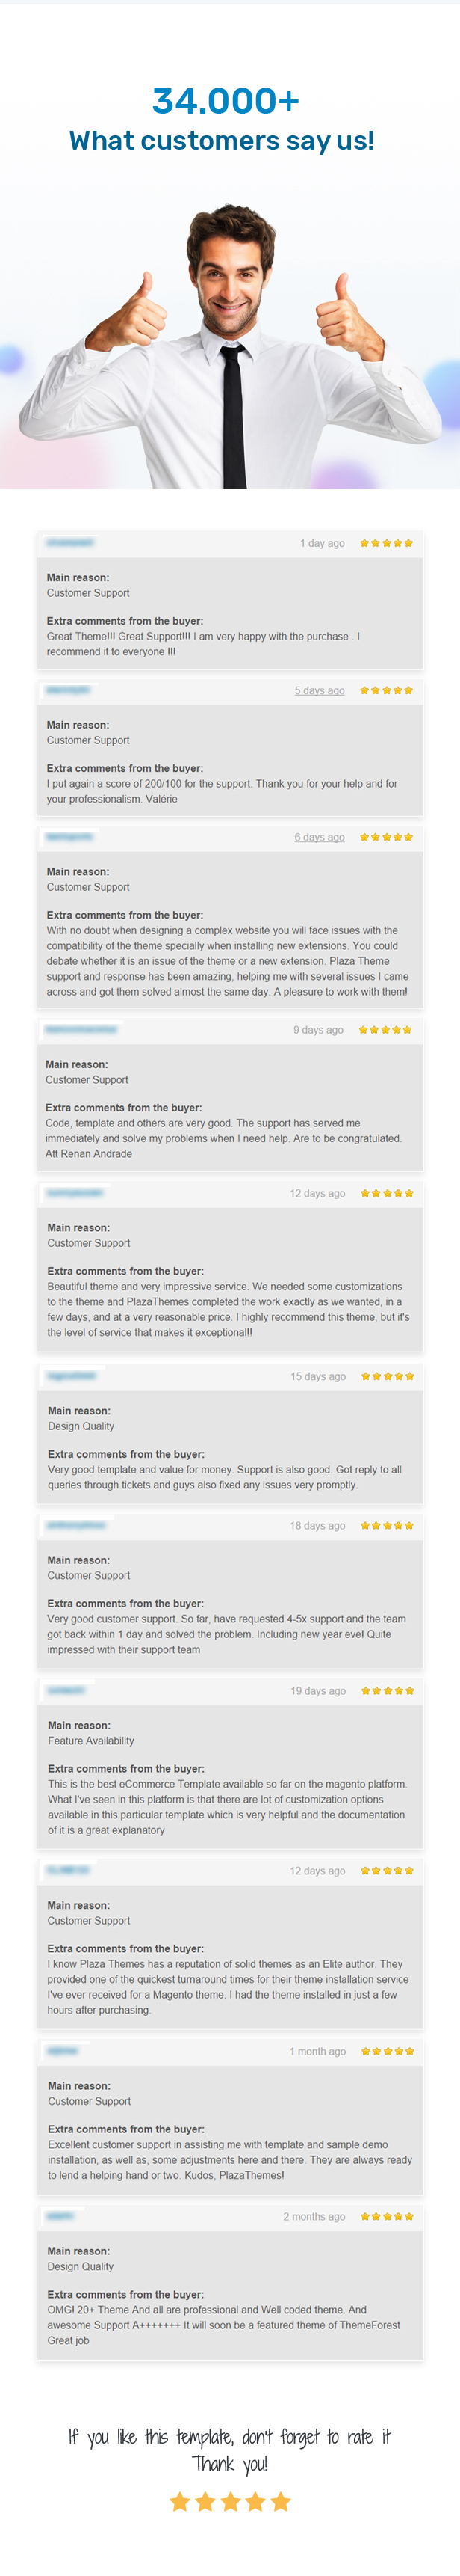Select the star rating next to "6 days ago"
The height and width of the screenshot is (2576, 460).
pos(386,837)
